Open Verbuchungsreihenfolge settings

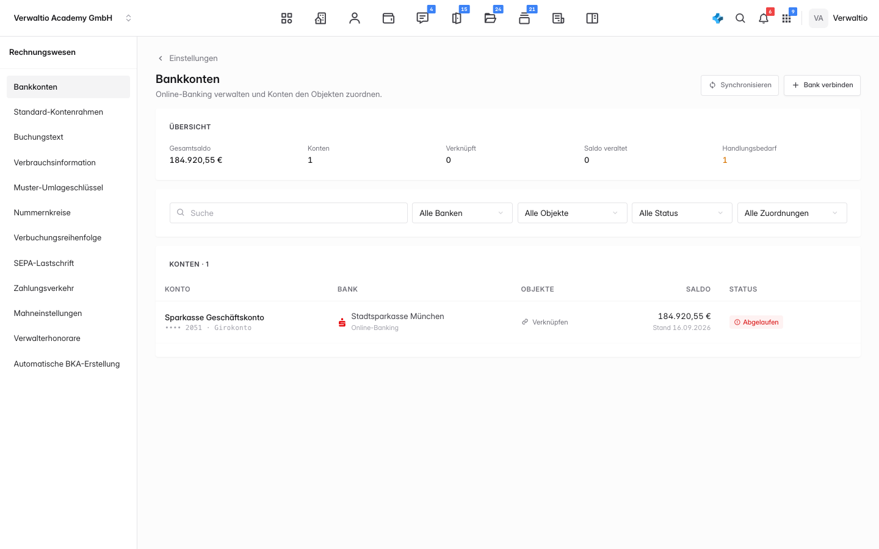68,238
